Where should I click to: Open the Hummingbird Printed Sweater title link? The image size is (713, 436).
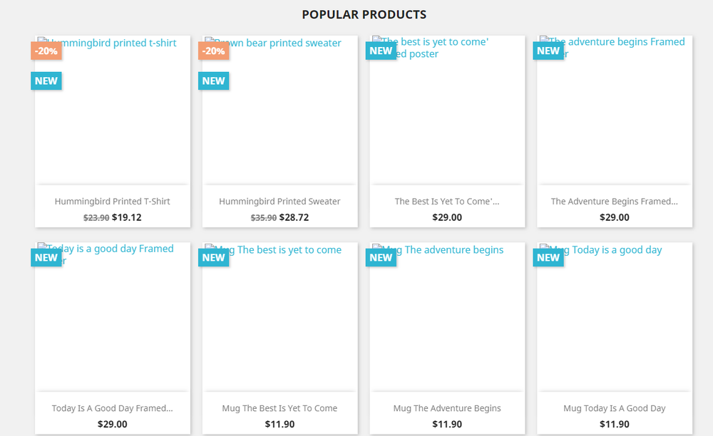click(279, 202)
